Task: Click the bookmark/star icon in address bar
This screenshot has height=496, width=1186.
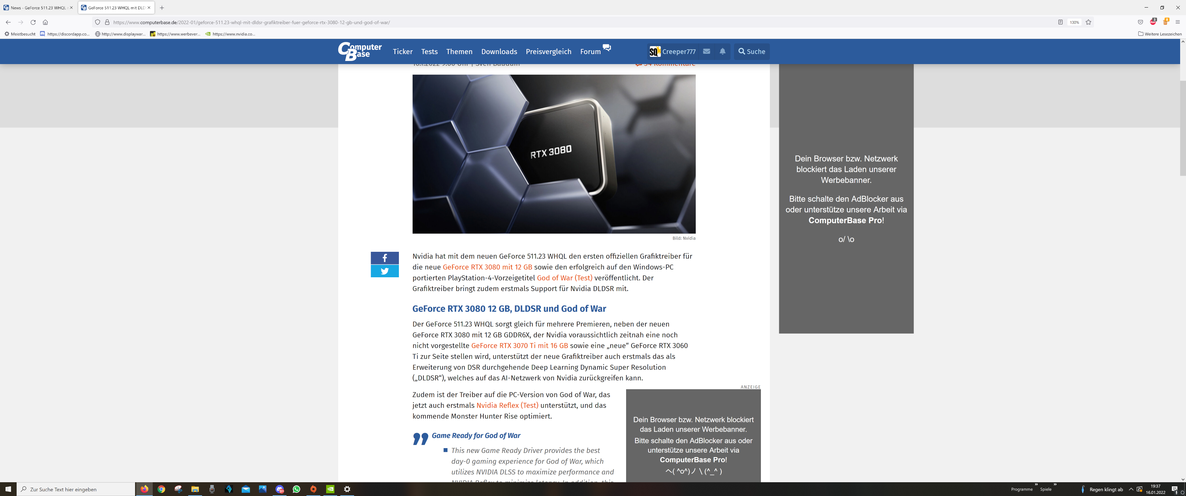Action: click(1089, 22)
